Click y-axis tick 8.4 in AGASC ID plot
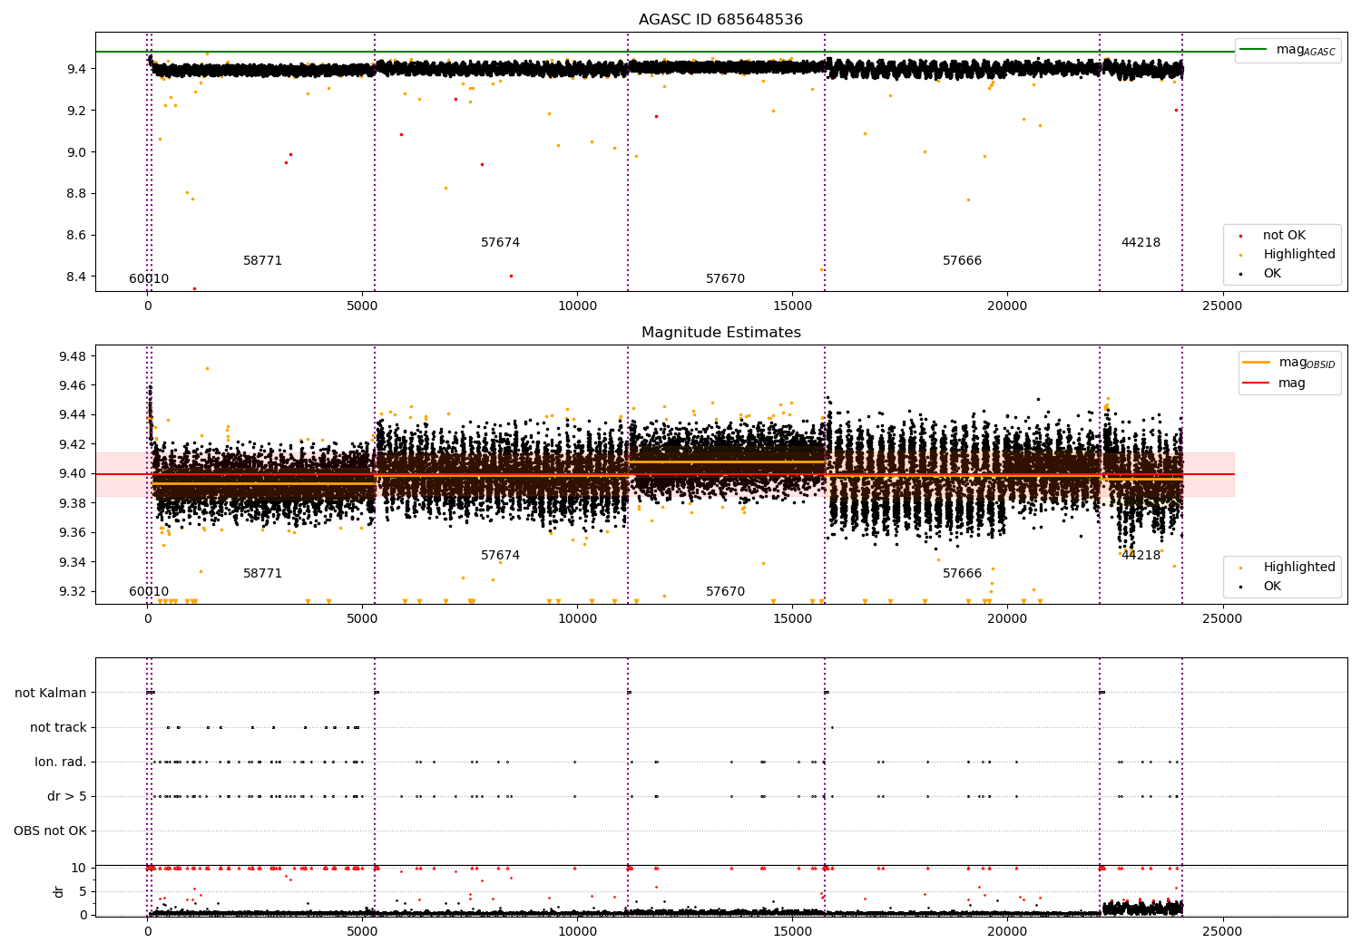Viewport: 1361px width, 952px height. pyautogui.click(x=76, y=277)
